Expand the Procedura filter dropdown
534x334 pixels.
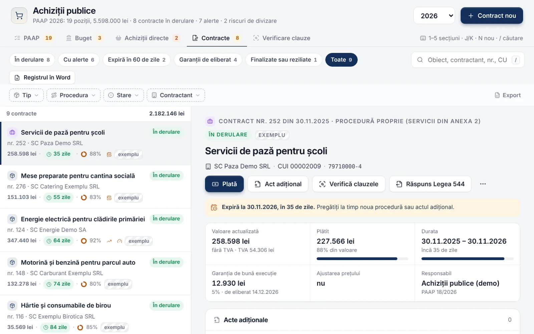tap(73, 95)
